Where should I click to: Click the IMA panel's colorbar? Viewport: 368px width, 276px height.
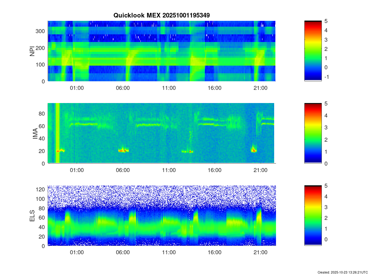coord(313,133)
